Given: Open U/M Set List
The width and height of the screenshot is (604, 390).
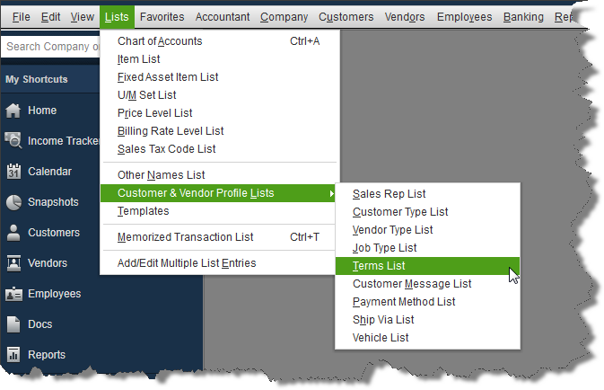Looking at the screenshot, I should 220,95.
